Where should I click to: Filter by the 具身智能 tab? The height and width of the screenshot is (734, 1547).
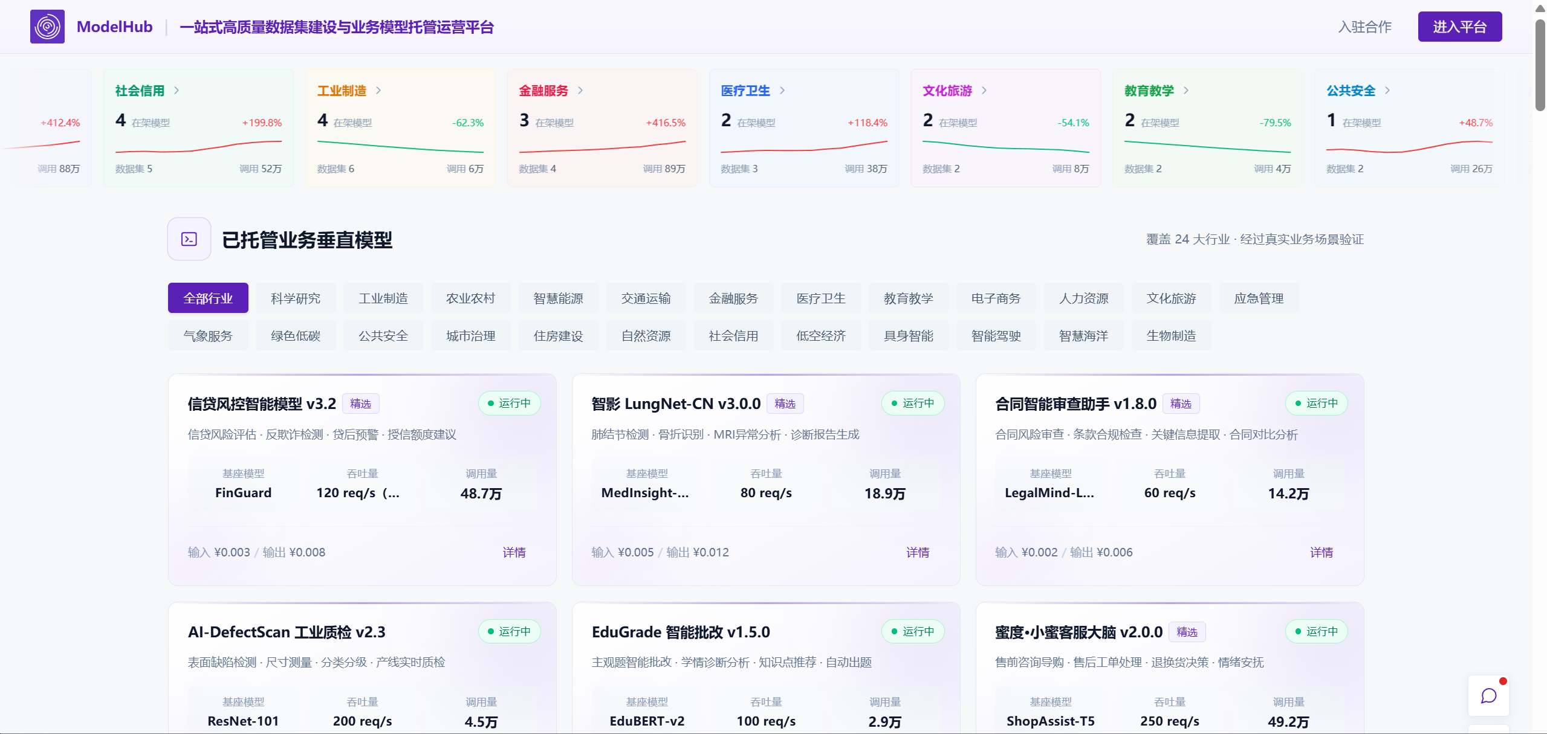click(x=909, y=335)
